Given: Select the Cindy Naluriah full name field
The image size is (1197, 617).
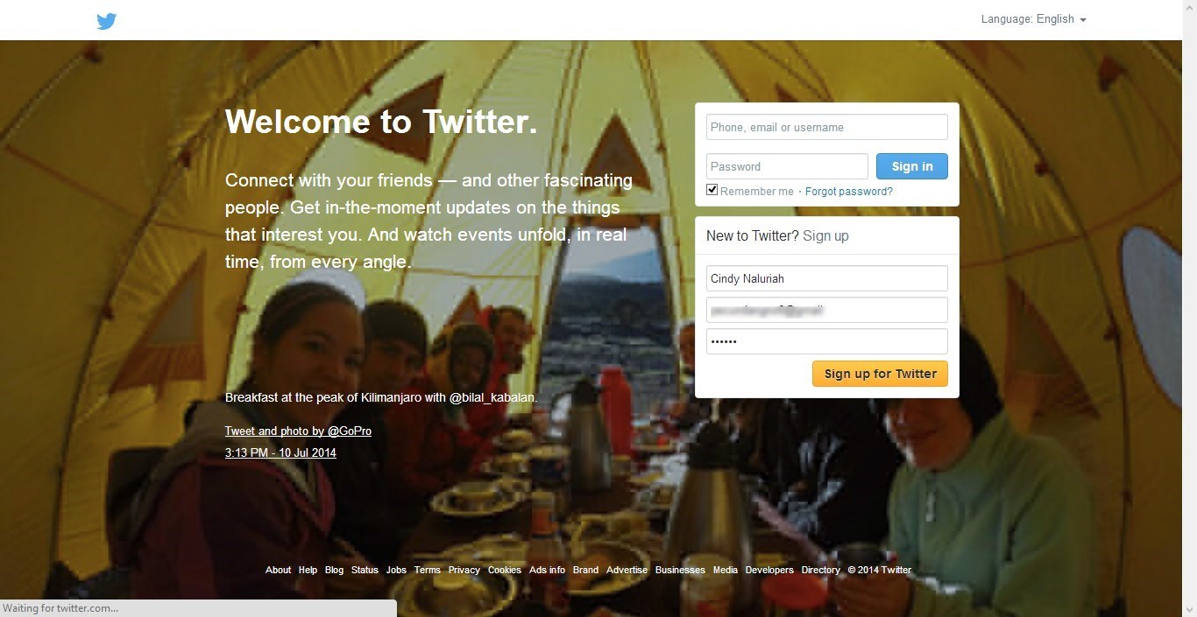Looking at the screenshot, I should pos(826,278).
